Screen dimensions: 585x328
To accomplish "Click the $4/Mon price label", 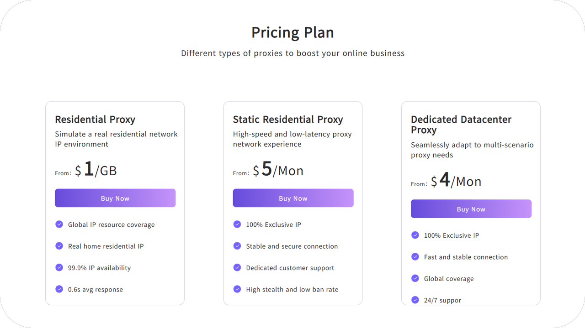I will [456, 181].
